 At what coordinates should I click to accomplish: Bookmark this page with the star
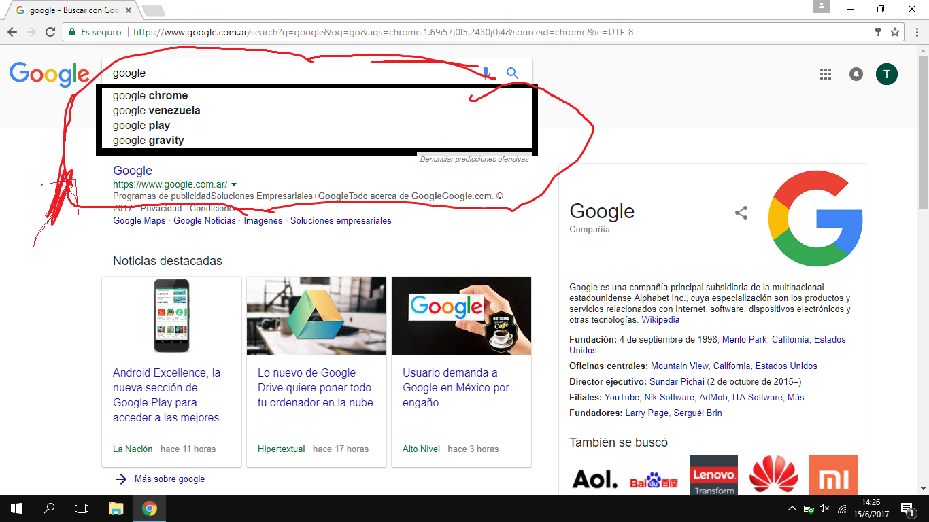(x=895, y=32)
